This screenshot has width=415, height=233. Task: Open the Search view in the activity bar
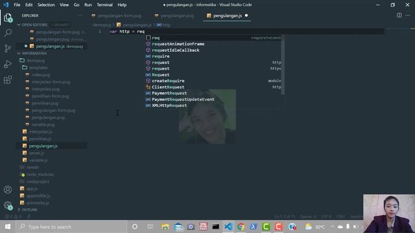(8, 33)
